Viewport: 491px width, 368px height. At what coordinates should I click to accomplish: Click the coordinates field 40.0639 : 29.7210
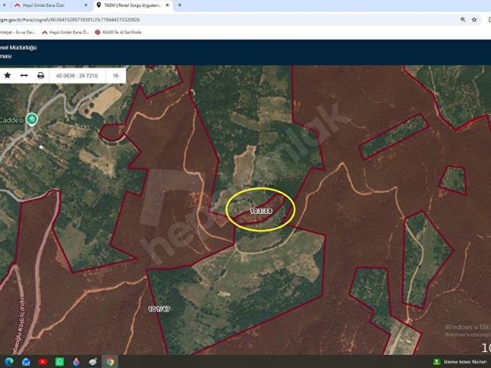[x=77, y=76]
